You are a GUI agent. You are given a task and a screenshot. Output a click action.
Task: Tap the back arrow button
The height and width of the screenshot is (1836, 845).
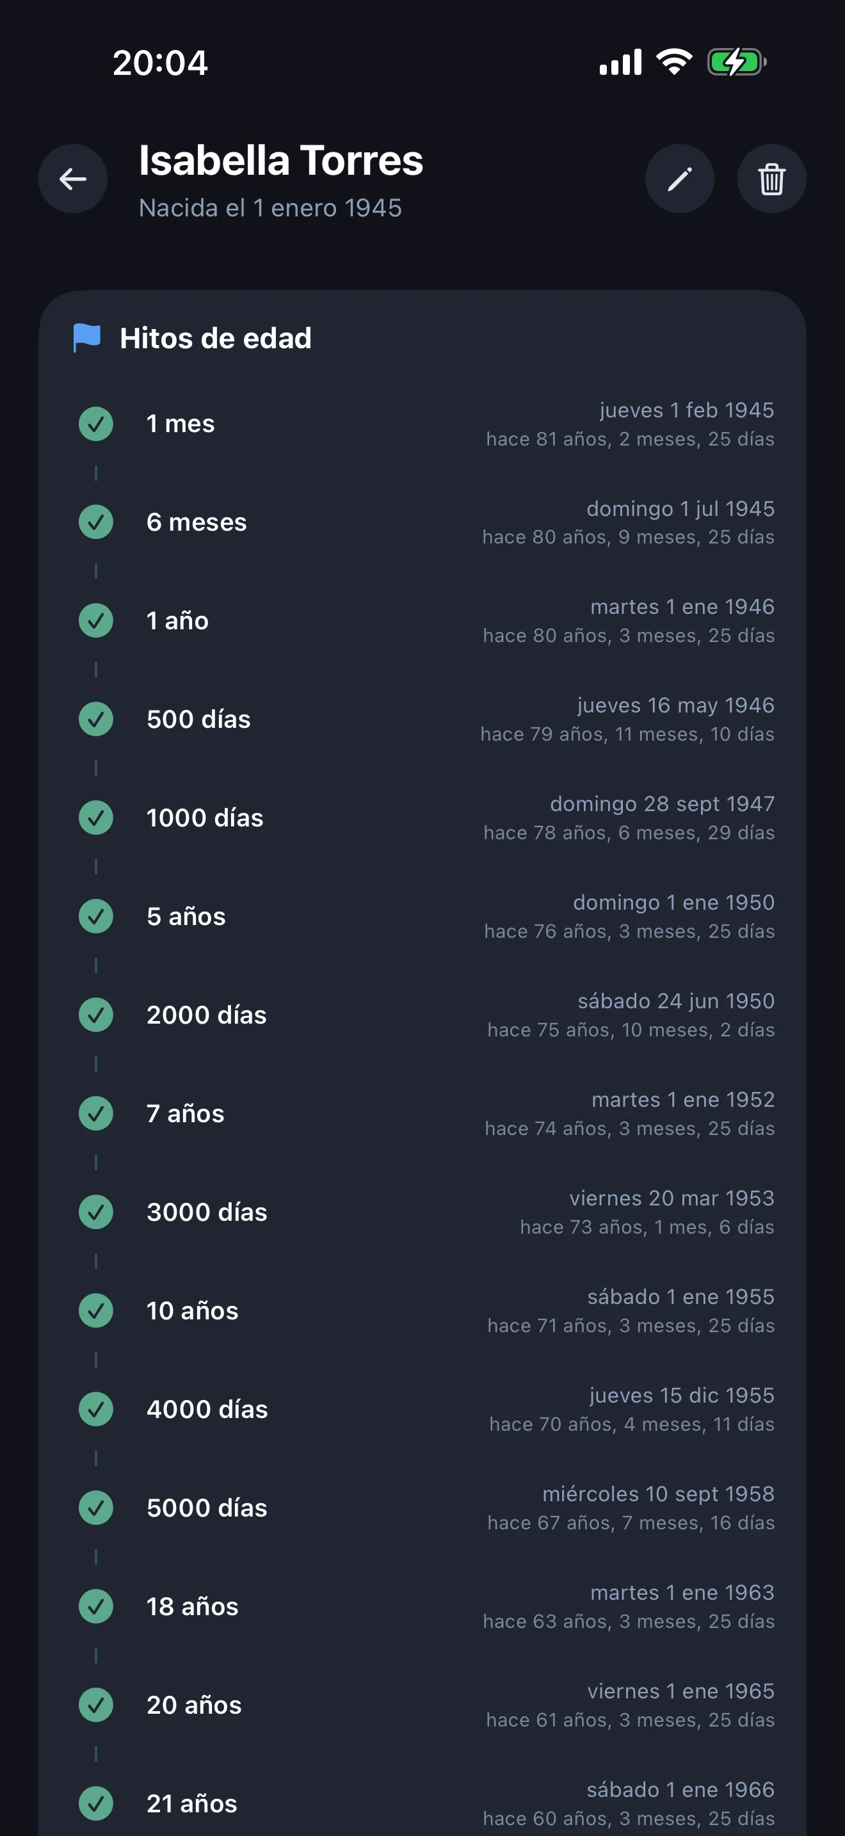coord(73,179)
